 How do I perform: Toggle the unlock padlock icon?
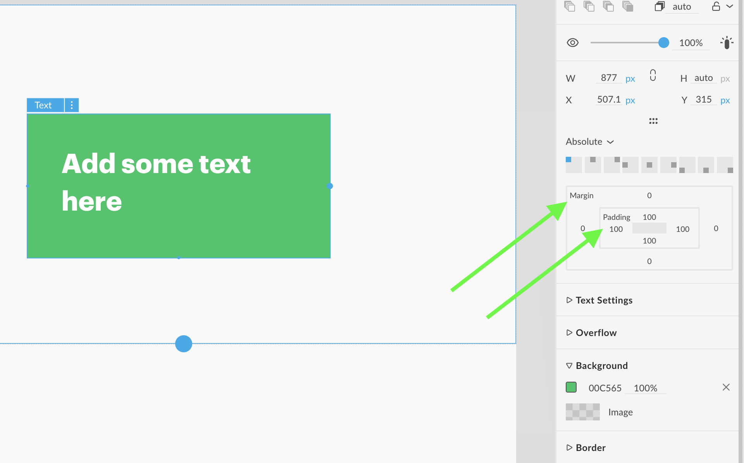716,6
